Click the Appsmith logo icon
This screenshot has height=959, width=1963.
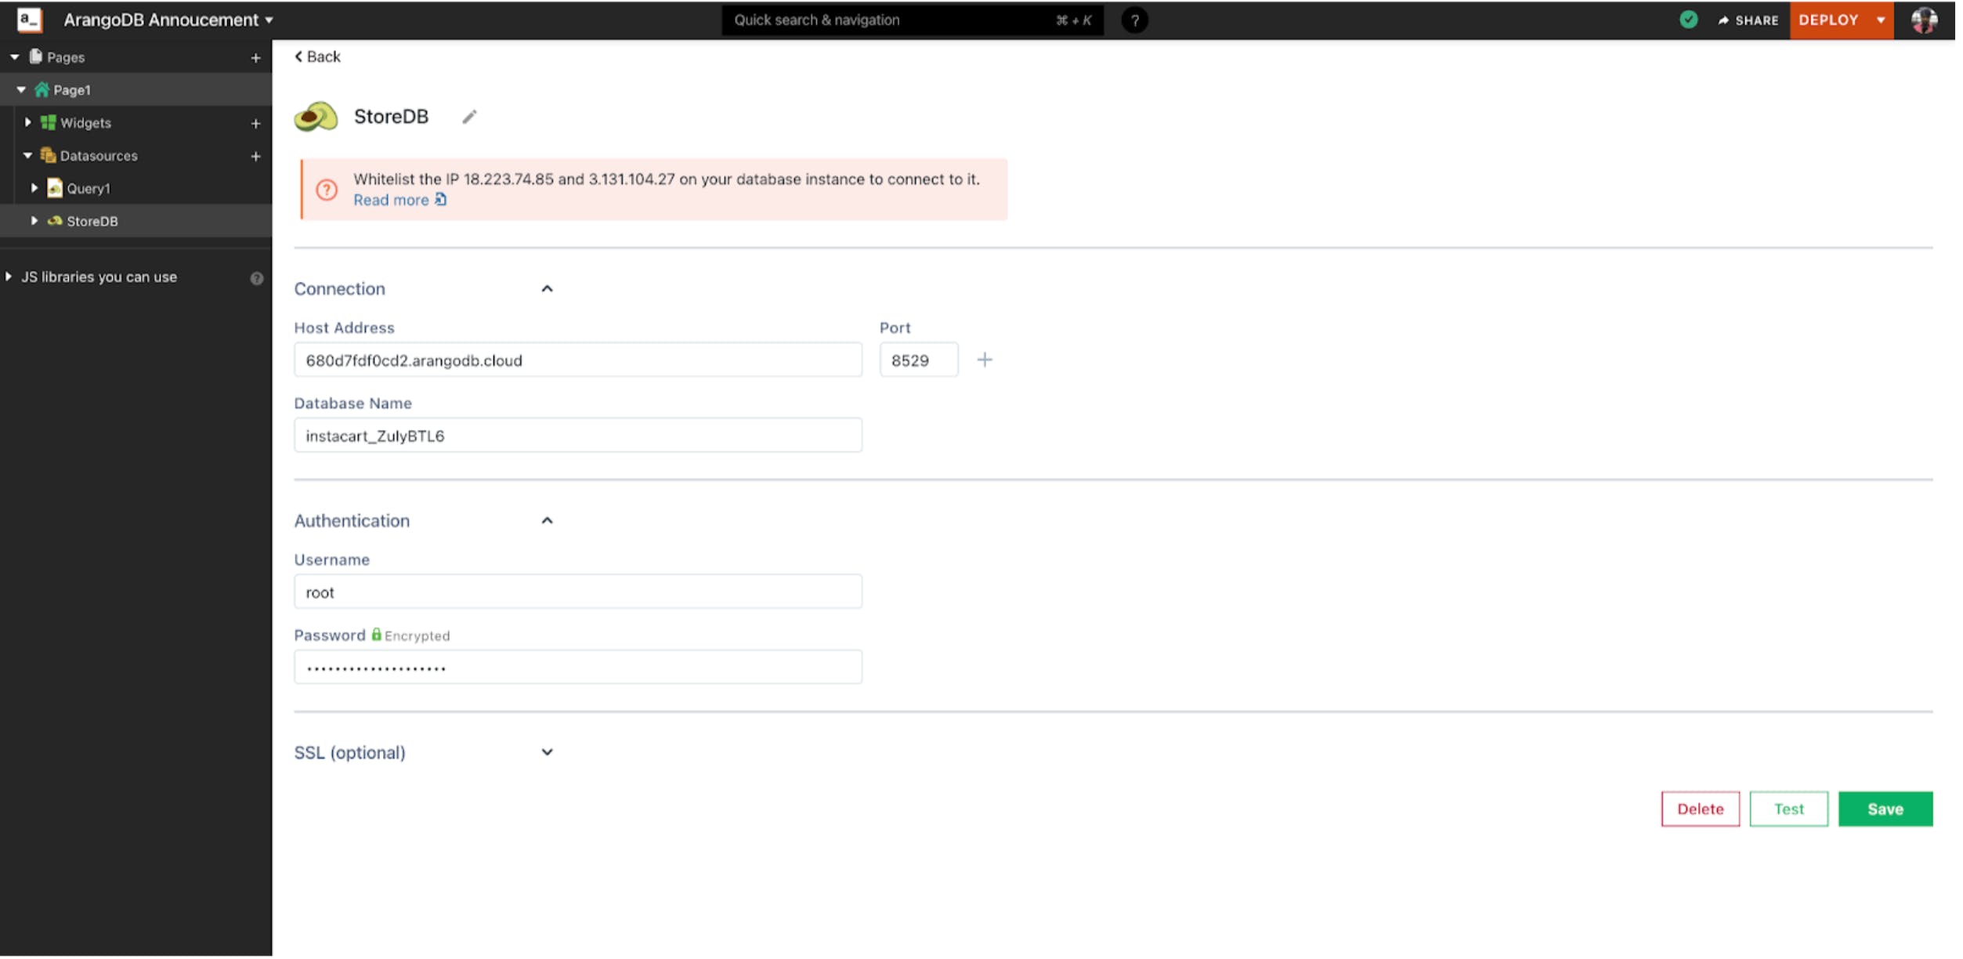tap(29, 20)
